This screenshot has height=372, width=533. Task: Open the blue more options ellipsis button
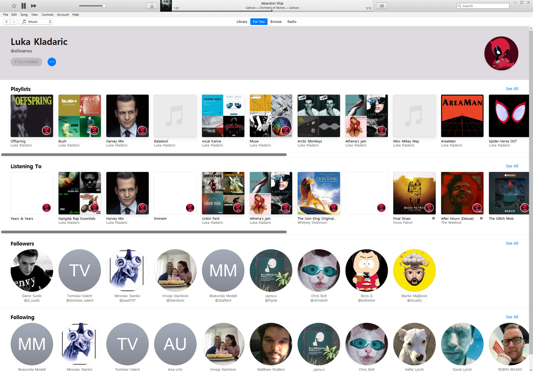[52, 62]
